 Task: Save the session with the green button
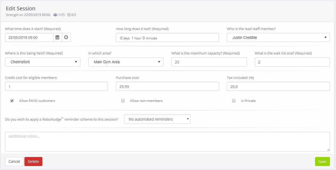[322, 161]
